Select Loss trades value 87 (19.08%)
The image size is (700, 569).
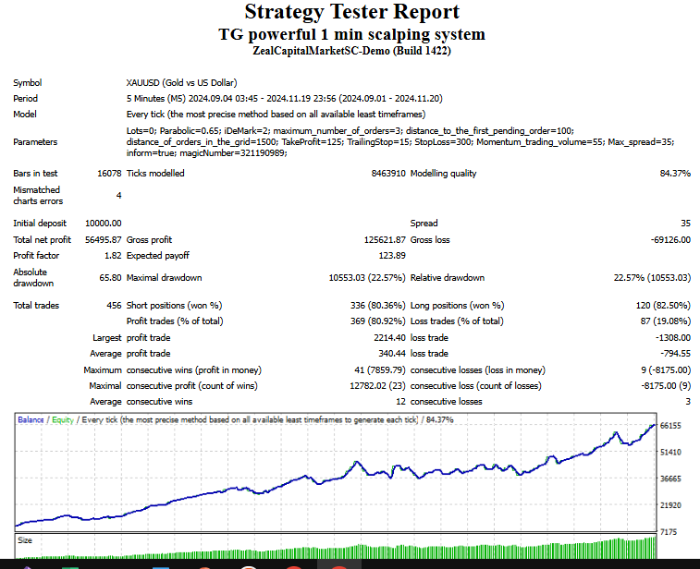(x=665, y=321)
